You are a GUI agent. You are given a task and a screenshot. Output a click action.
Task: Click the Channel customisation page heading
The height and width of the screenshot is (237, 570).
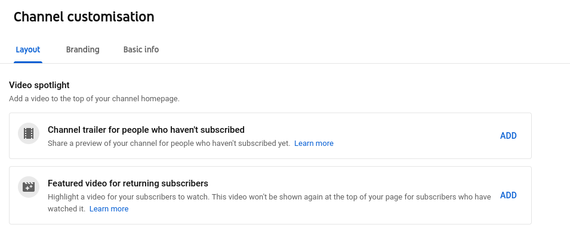tap(84, 17)
